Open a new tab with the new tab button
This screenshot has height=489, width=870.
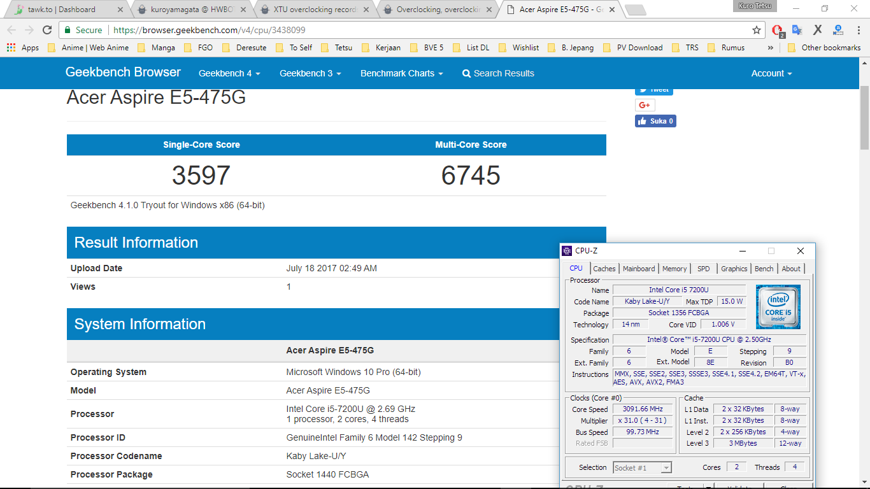point(636,10)
